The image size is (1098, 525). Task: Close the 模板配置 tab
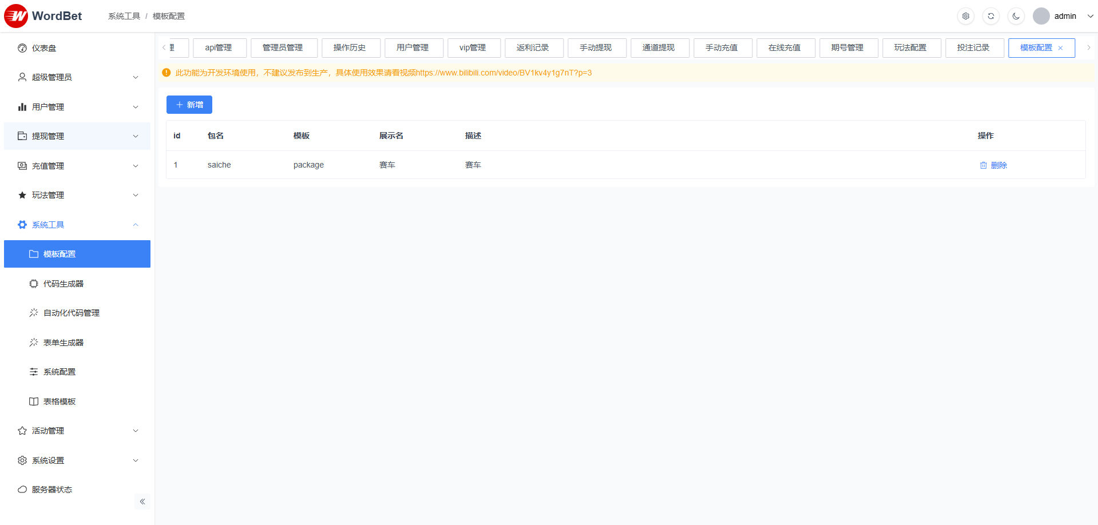pyautogui.click(x=1060, y=48)
